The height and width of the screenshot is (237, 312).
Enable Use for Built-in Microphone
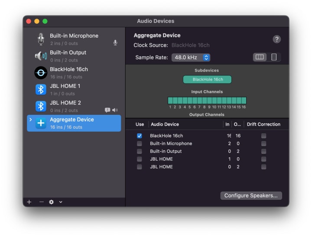pyautogui.click(x=139, y=143)
